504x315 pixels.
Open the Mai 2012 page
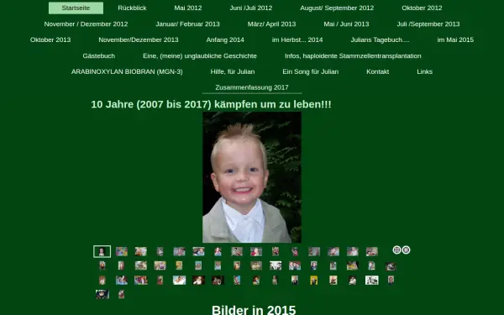tap(188, 8)
